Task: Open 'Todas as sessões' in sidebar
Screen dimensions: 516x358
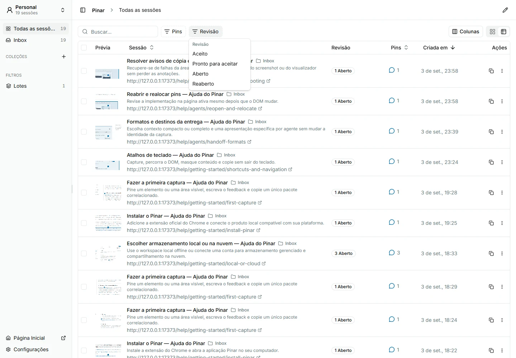Action: [x=36, y=29]
